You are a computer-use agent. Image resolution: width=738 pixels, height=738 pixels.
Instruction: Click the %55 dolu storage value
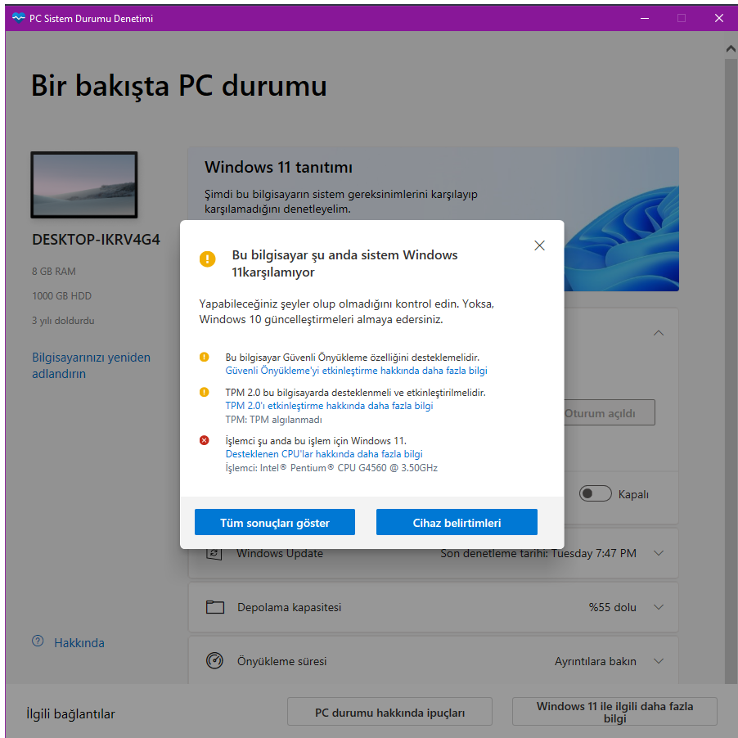point(612,607)
